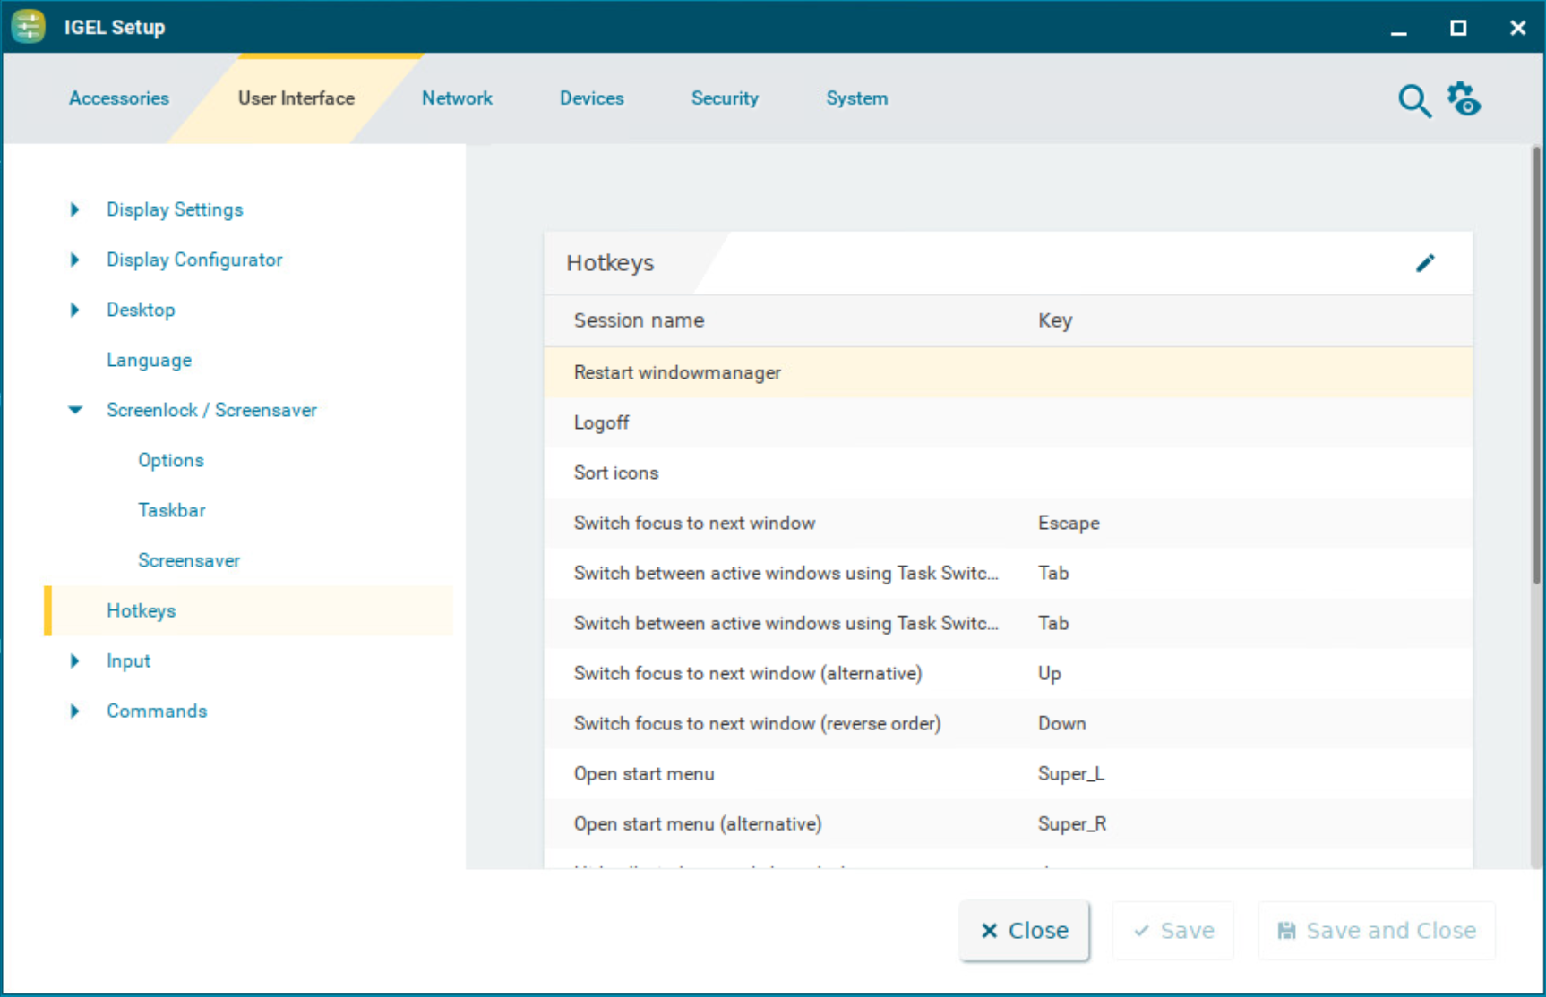Switch to the Network tab
The height and width of the screenshot is (997, 1546).
(457, 98)
